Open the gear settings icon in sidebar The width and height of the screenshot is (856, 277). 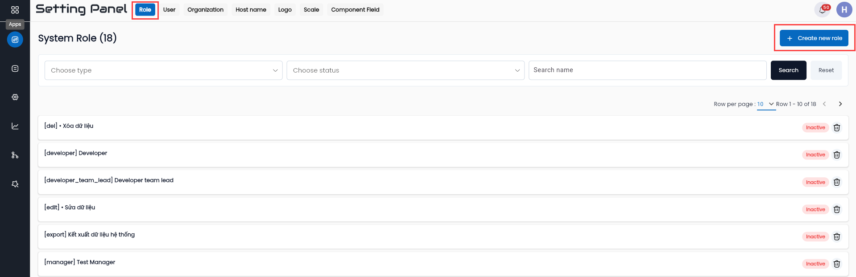click(x=15, y=97)
